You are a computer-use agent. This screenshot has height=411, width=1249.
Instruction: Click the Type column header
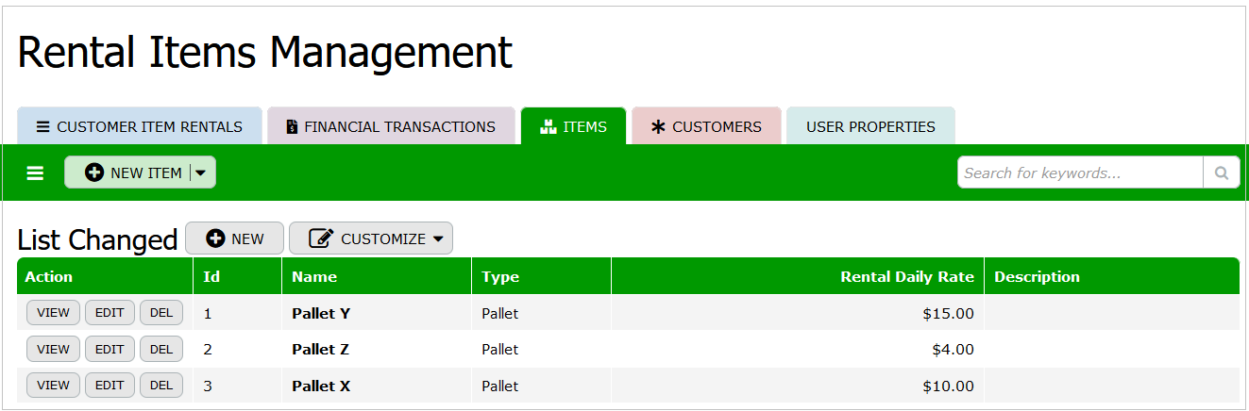500,277
